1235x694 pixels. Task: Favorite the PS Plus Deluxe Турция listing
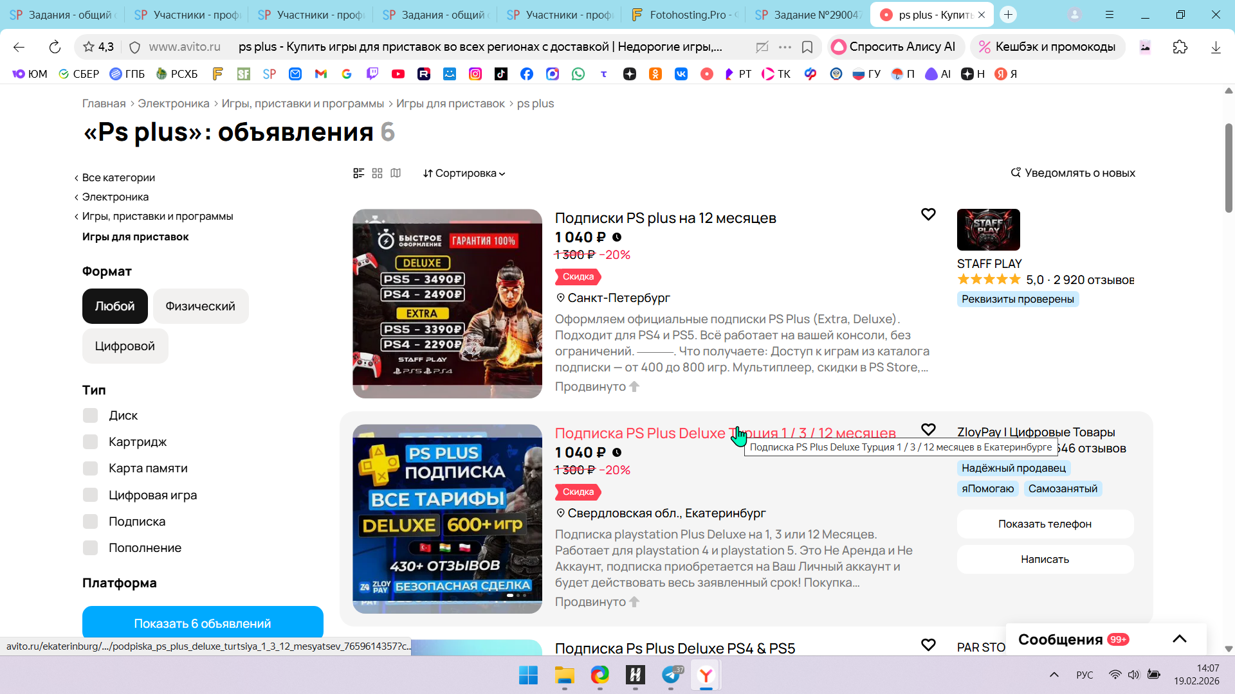point(928,429)
